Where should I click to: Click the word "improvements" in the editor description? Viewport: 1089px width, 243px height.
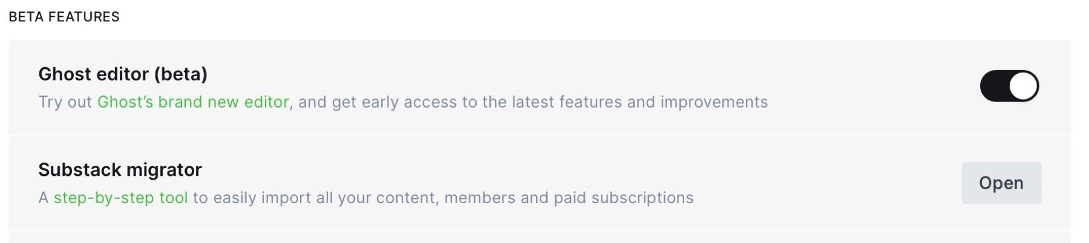[x=714, y=102]
